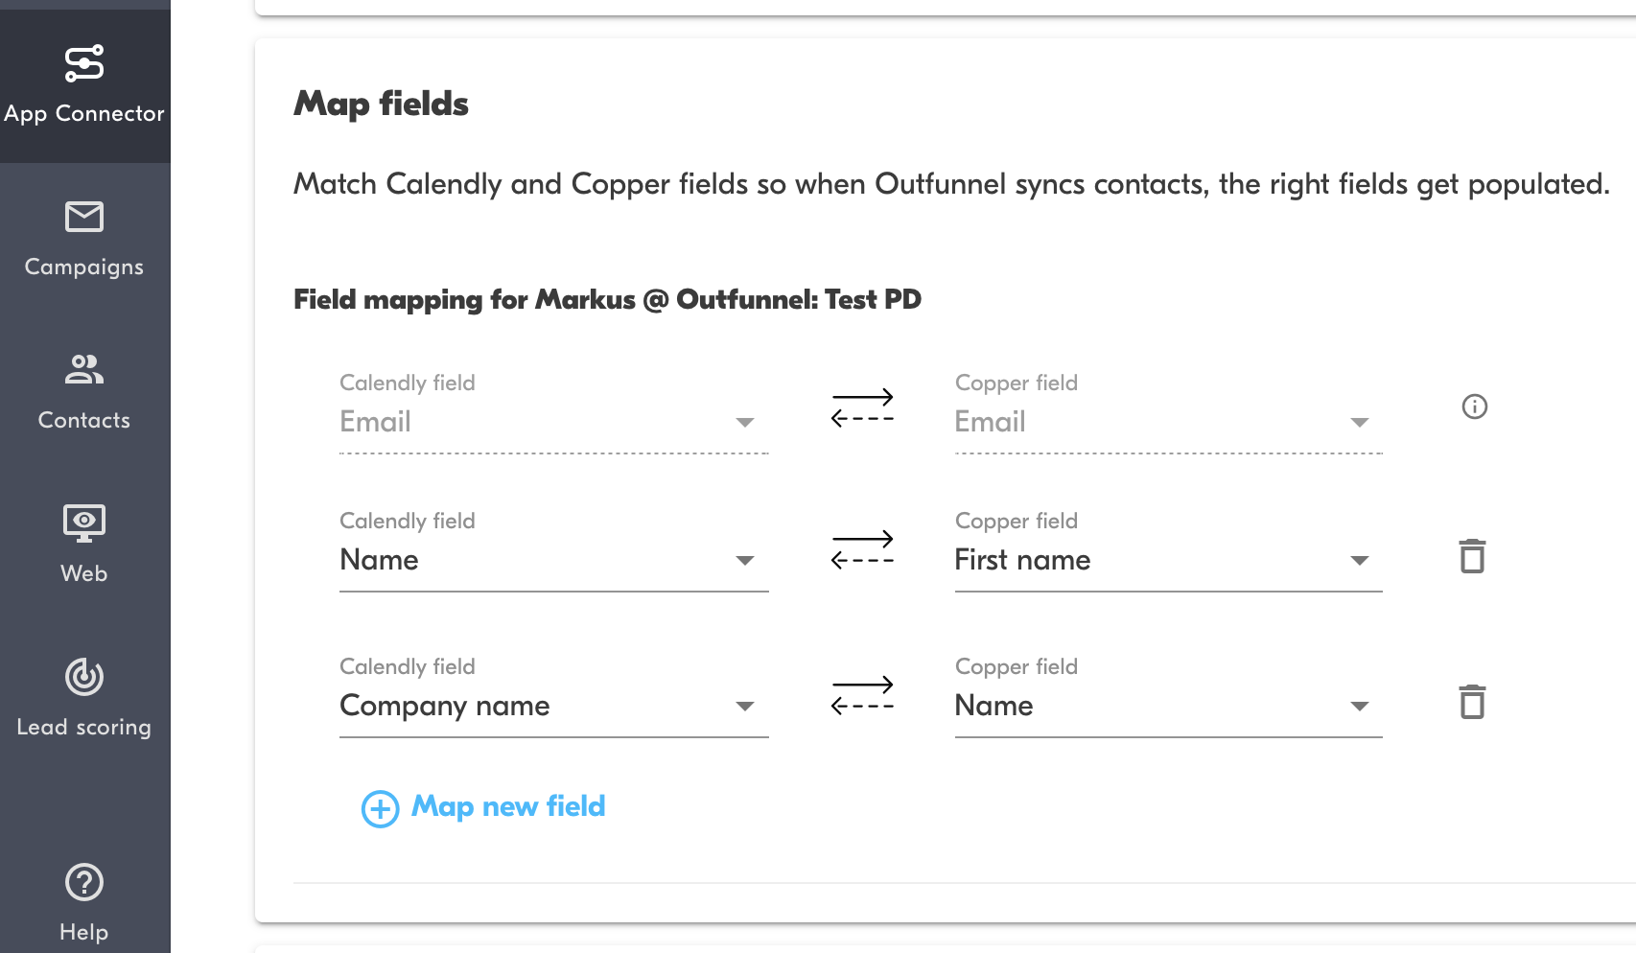Toggle sync direction arrows for Email row

(x=862, y=407)
